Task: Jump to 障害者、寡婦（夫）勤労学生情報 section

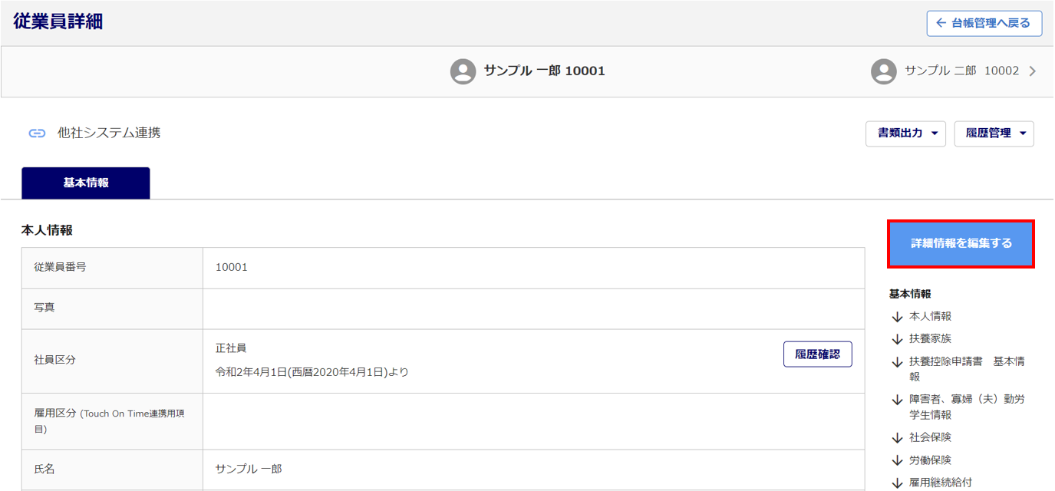Action: tap(967, 407)
